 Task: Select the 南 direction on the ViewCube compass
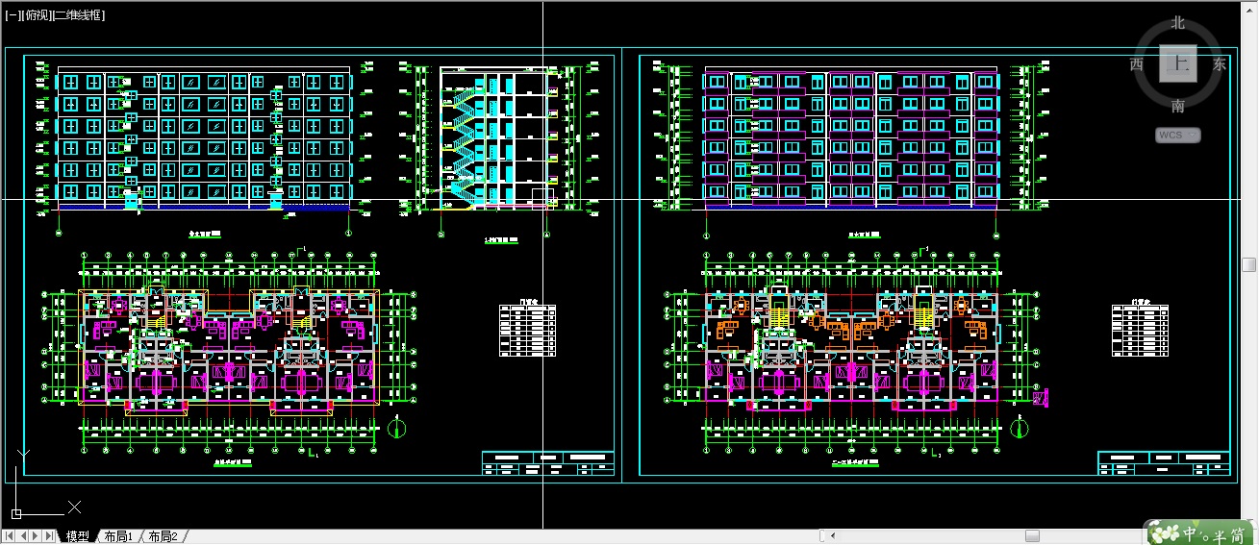pyautogui.click(x=1178, y=106)
